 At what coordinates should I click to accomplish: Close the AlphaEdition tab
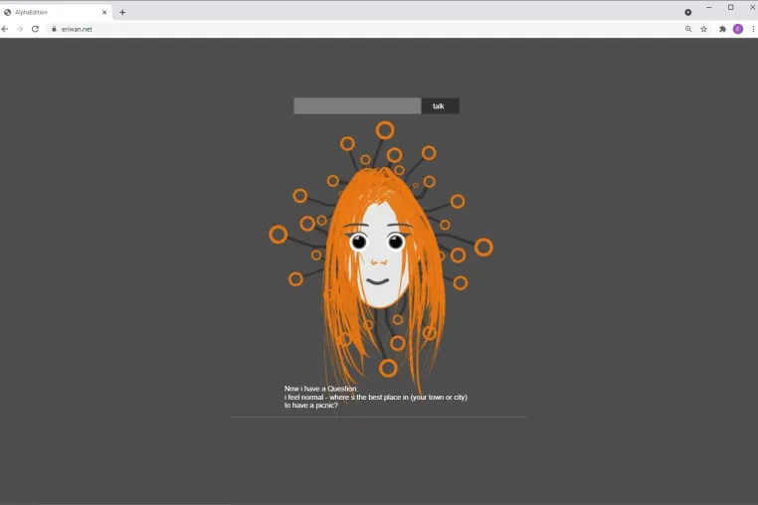click(104, 12)
